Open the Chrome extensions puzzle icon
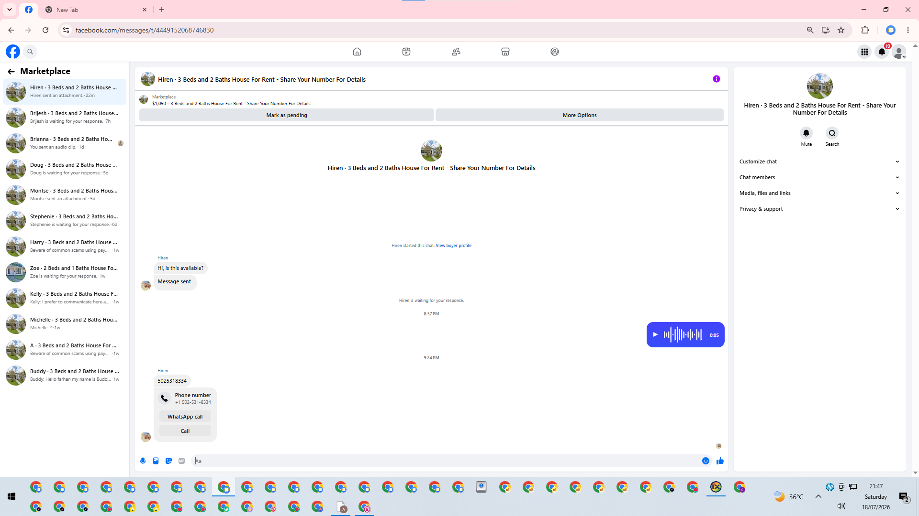This screenshot has height=516, width=919. point(865,30)
